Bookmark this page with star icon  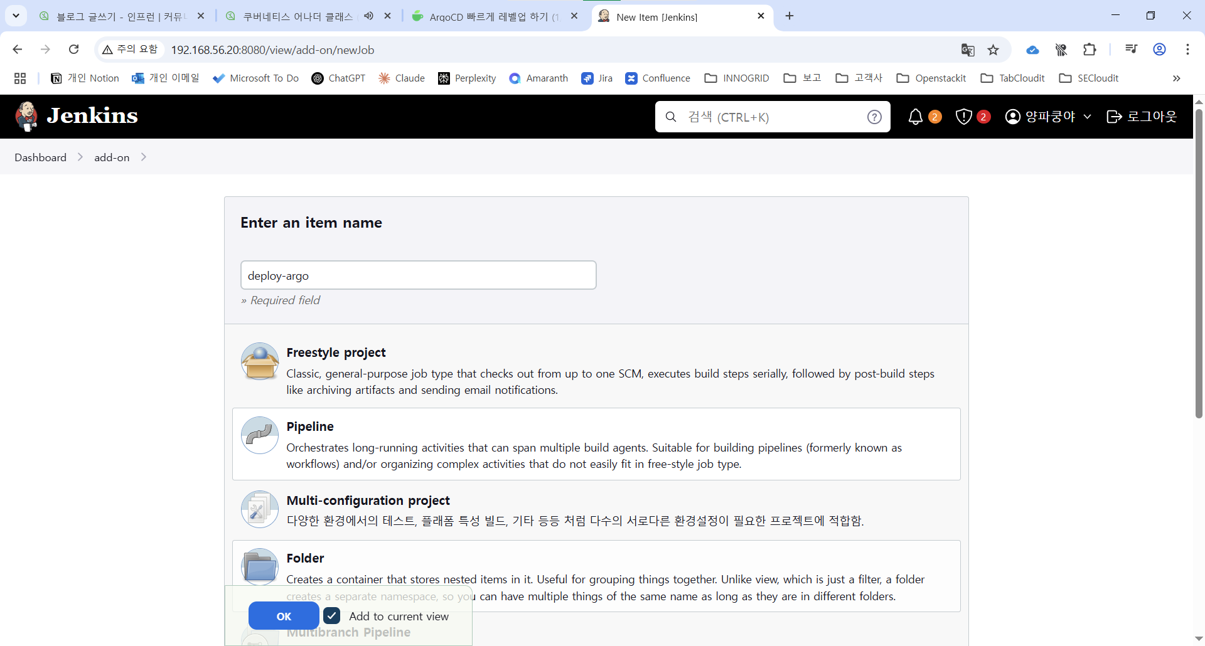[993, 50]
